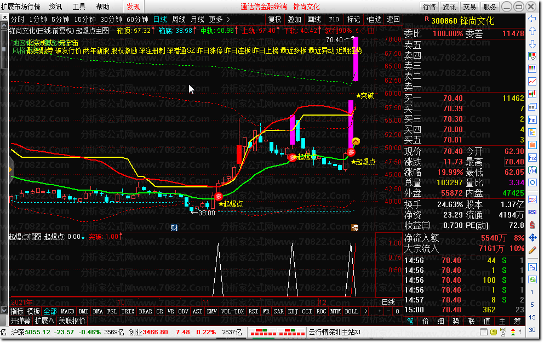Expand the 扩展∧ panel
Image resolution: width=544 pixels, height=343 pixels.
click(x=44, y=321)
